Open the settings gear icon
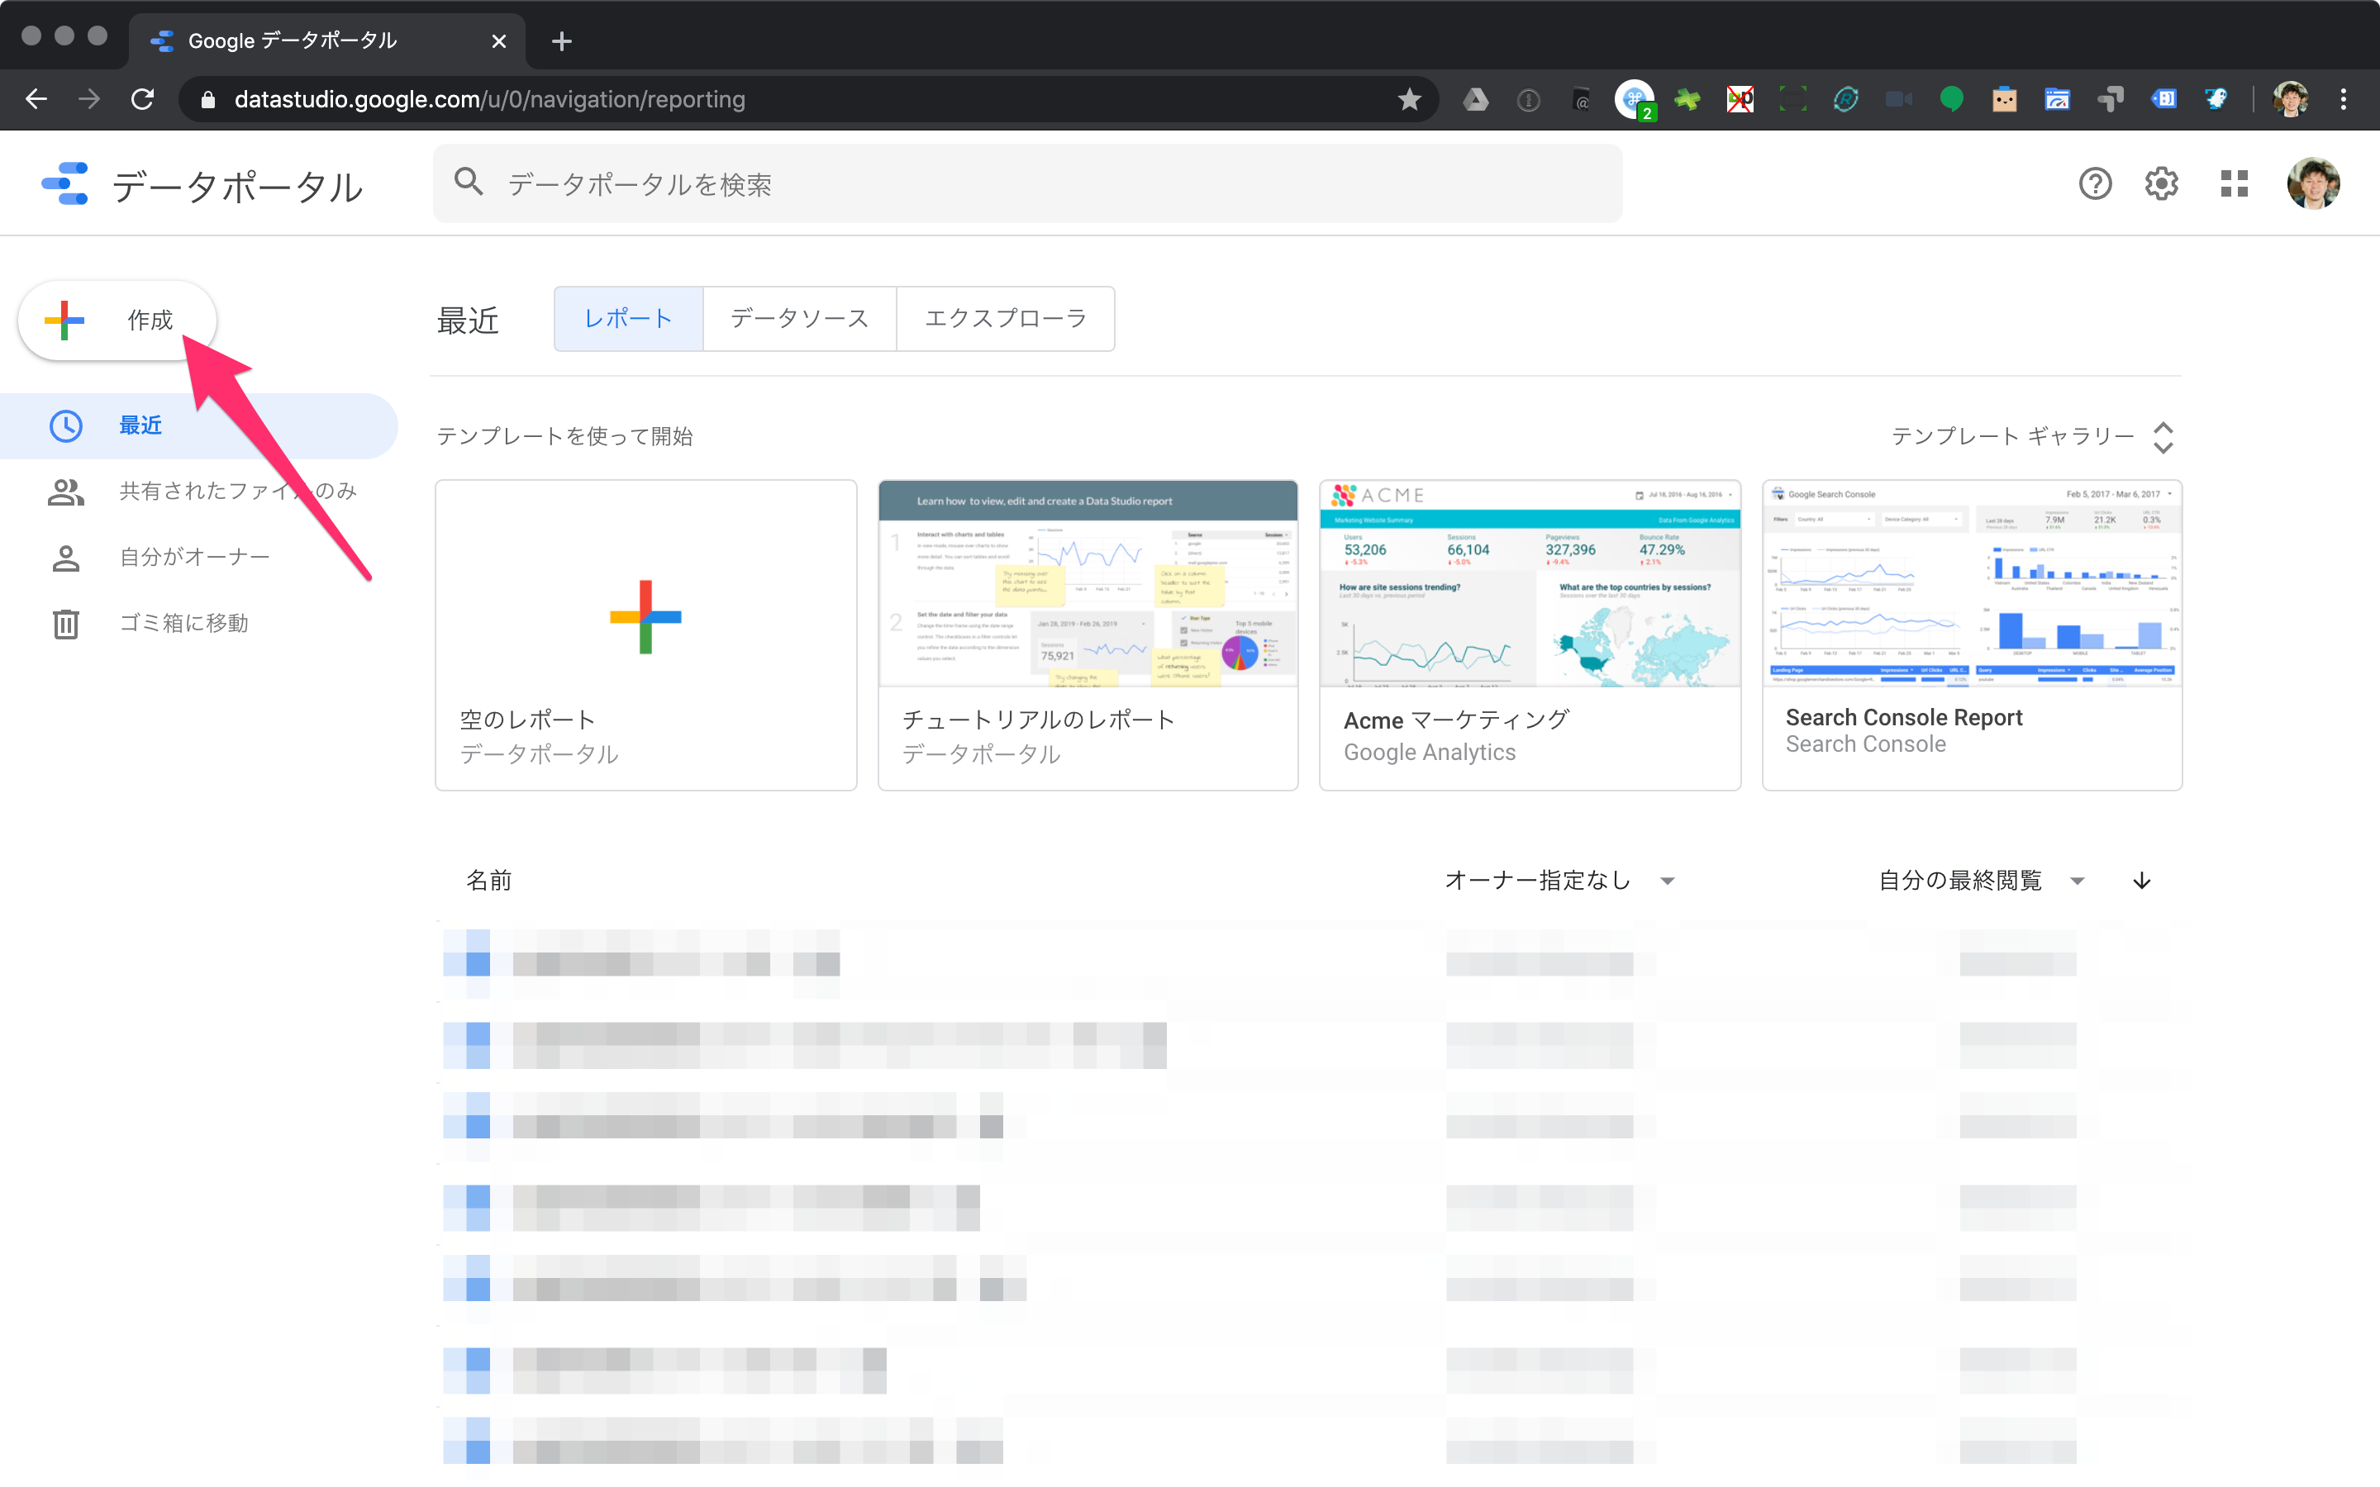The width and height of the screenshot is (2380, 1487). 2161,184
